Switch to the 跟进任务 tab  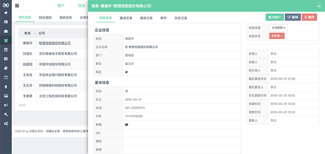click(126, 18)
